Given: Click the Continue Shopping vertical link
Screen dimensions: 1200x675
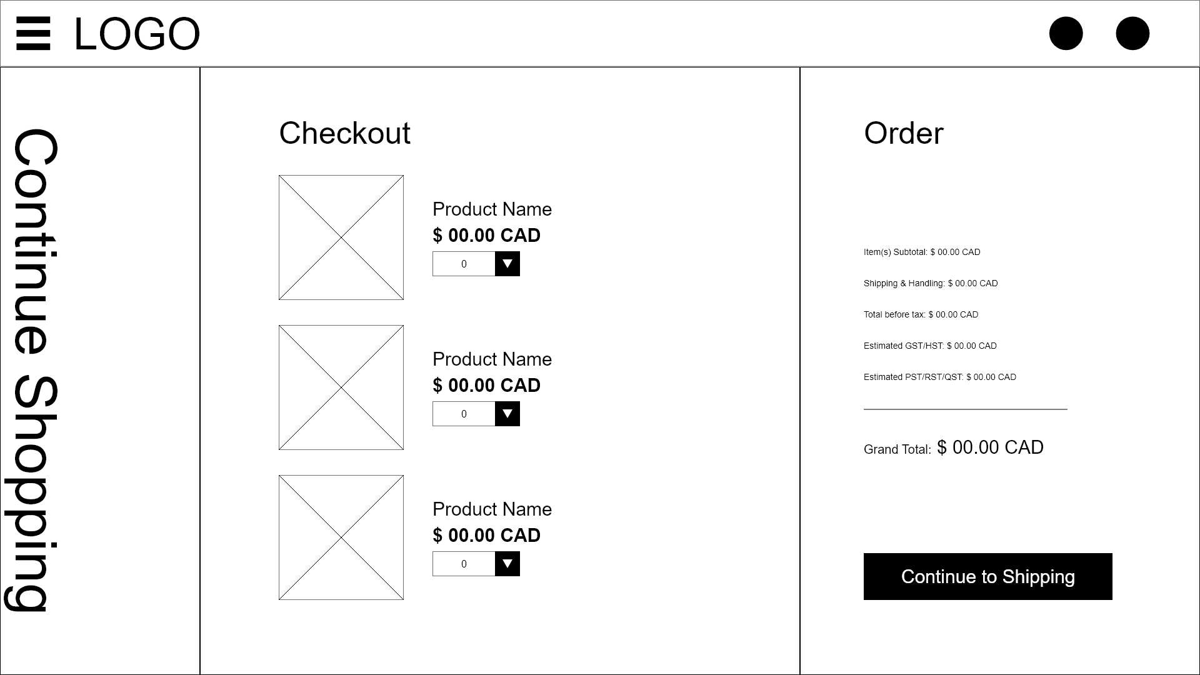Looking at the screenshot, I should tap(34, 369).
